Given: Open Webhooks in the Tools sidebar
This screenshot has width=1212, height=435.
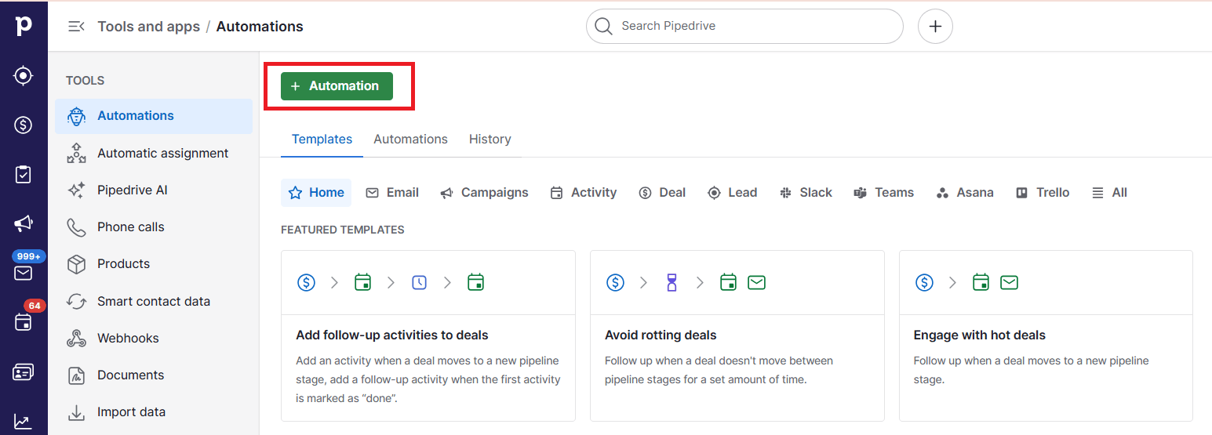Looking at the screenshot, I should (x=128, y=339).
